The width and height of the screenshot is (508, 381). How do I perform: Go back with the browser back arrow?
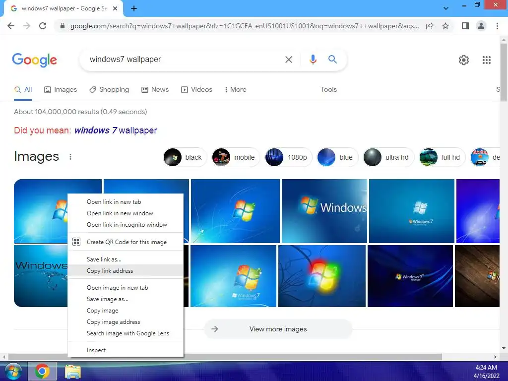11,26
